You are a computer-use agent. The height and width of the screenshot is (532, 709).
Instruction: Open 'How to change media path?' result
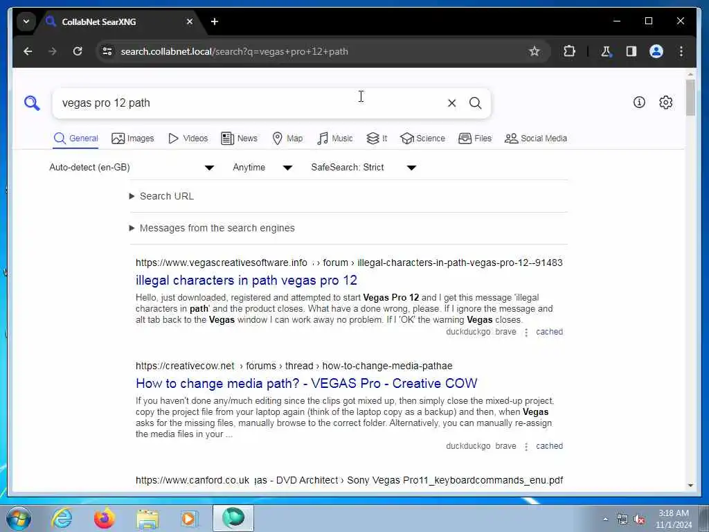[x=307, y=384]
